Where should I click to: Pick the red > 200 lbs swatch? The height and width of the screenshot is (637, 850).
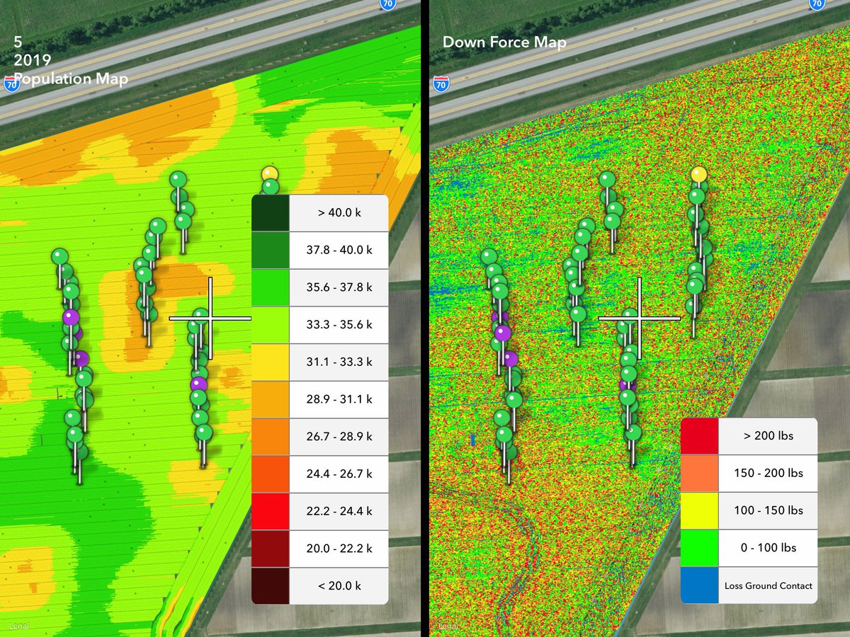point(700,436)
